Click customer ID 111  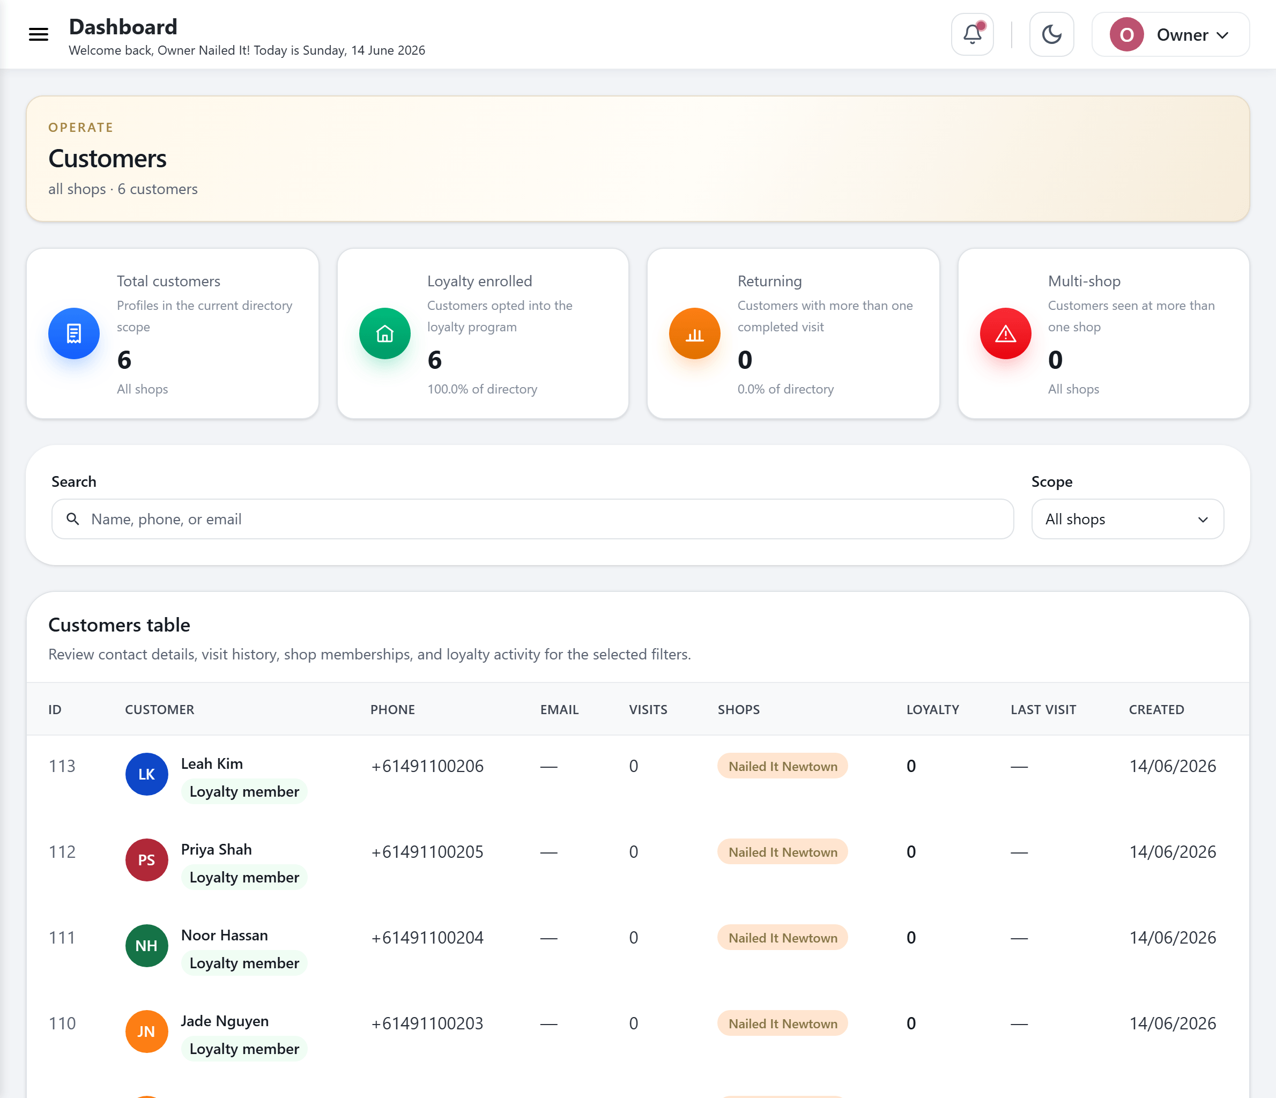click(62, 937)
